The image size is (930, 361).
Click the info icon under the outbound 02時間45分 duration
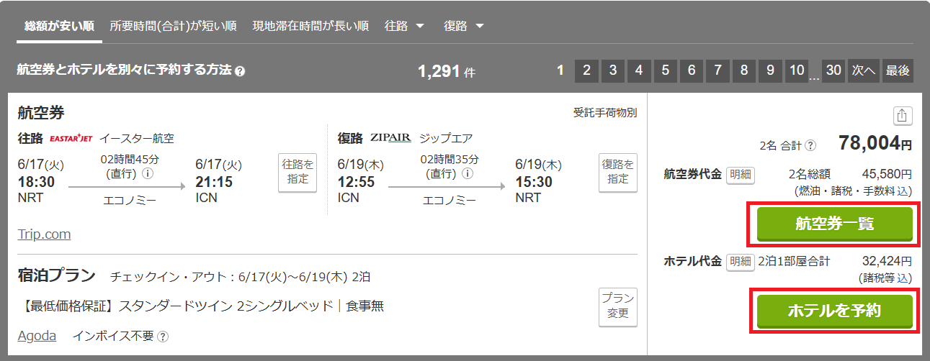pos(148,173)
